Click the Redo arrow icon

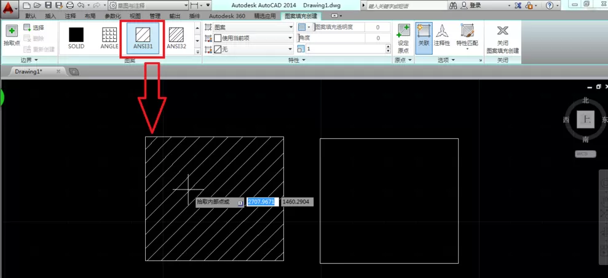coord(97,6)
